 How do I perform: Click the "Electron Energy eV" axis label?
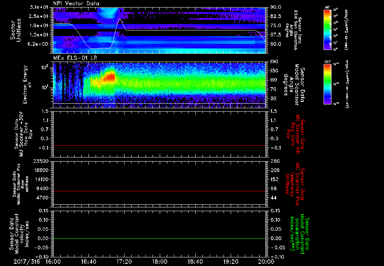pyautogui.click(x=28, y=85)
